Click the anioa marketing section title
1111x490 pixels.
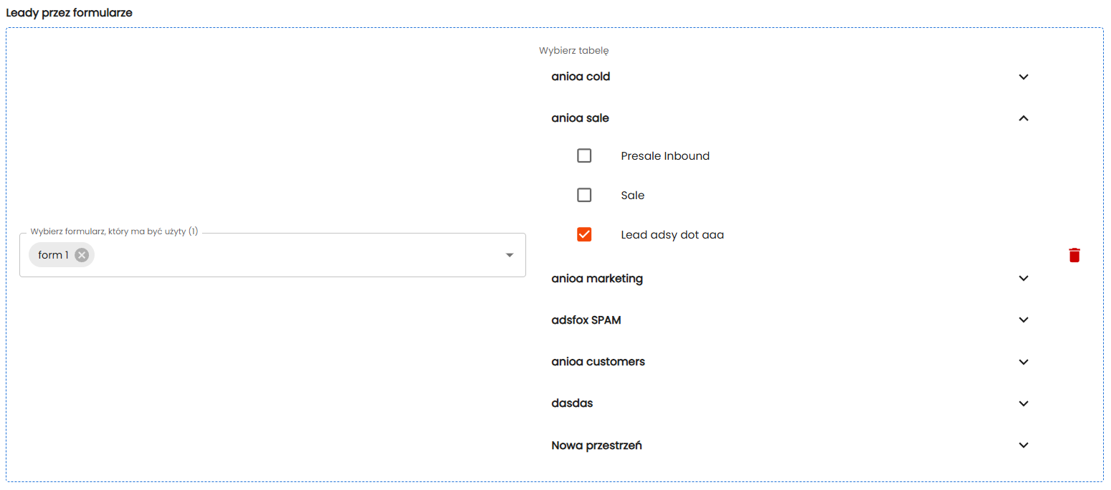click(x=596, y=279)
